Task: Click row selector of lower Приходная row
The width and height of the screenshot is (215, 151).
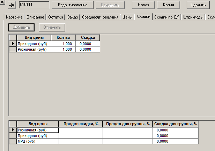Action: point(13,136)
